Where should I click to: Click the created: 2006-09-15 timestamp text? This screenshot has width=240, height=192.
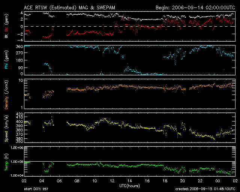[x=205, y=189]
